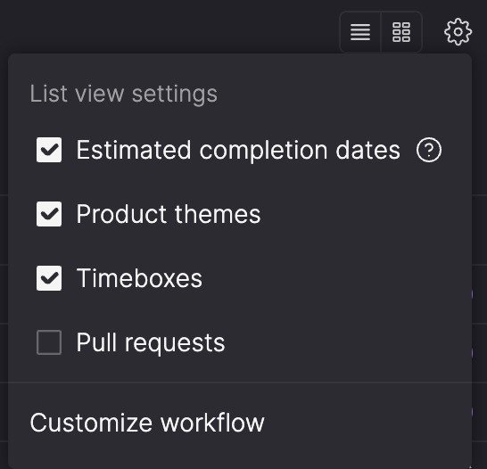Click the List view settings heading

click(x=124, y=94)
